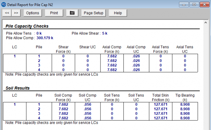The image size is (211, 130).
Task: Maximize the Detail Report window
Action: tap(194, 5)
